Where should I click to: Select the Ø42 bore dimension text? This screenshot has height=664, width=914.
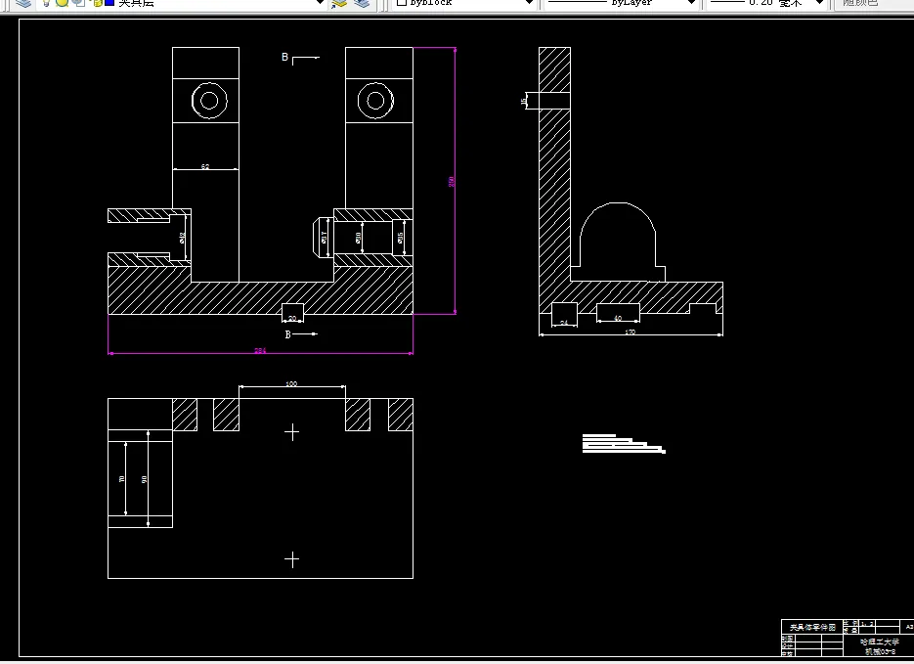[182, 238]
